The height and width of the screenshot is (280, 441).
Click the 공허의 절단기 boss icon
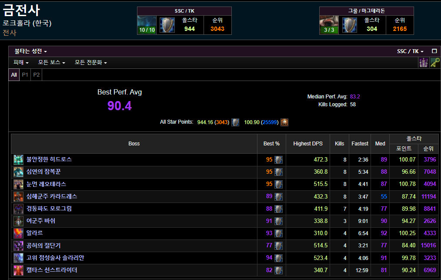(x=19, y=246)
